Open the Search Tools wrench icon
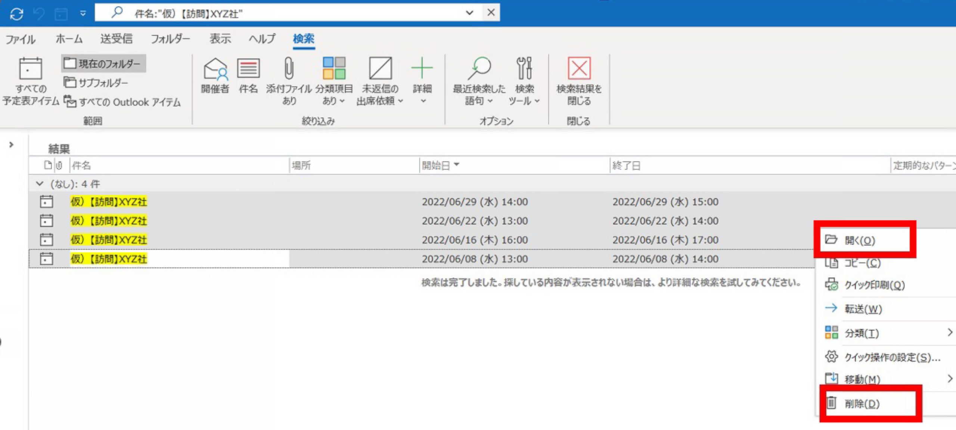 click(x=524, y=69)
